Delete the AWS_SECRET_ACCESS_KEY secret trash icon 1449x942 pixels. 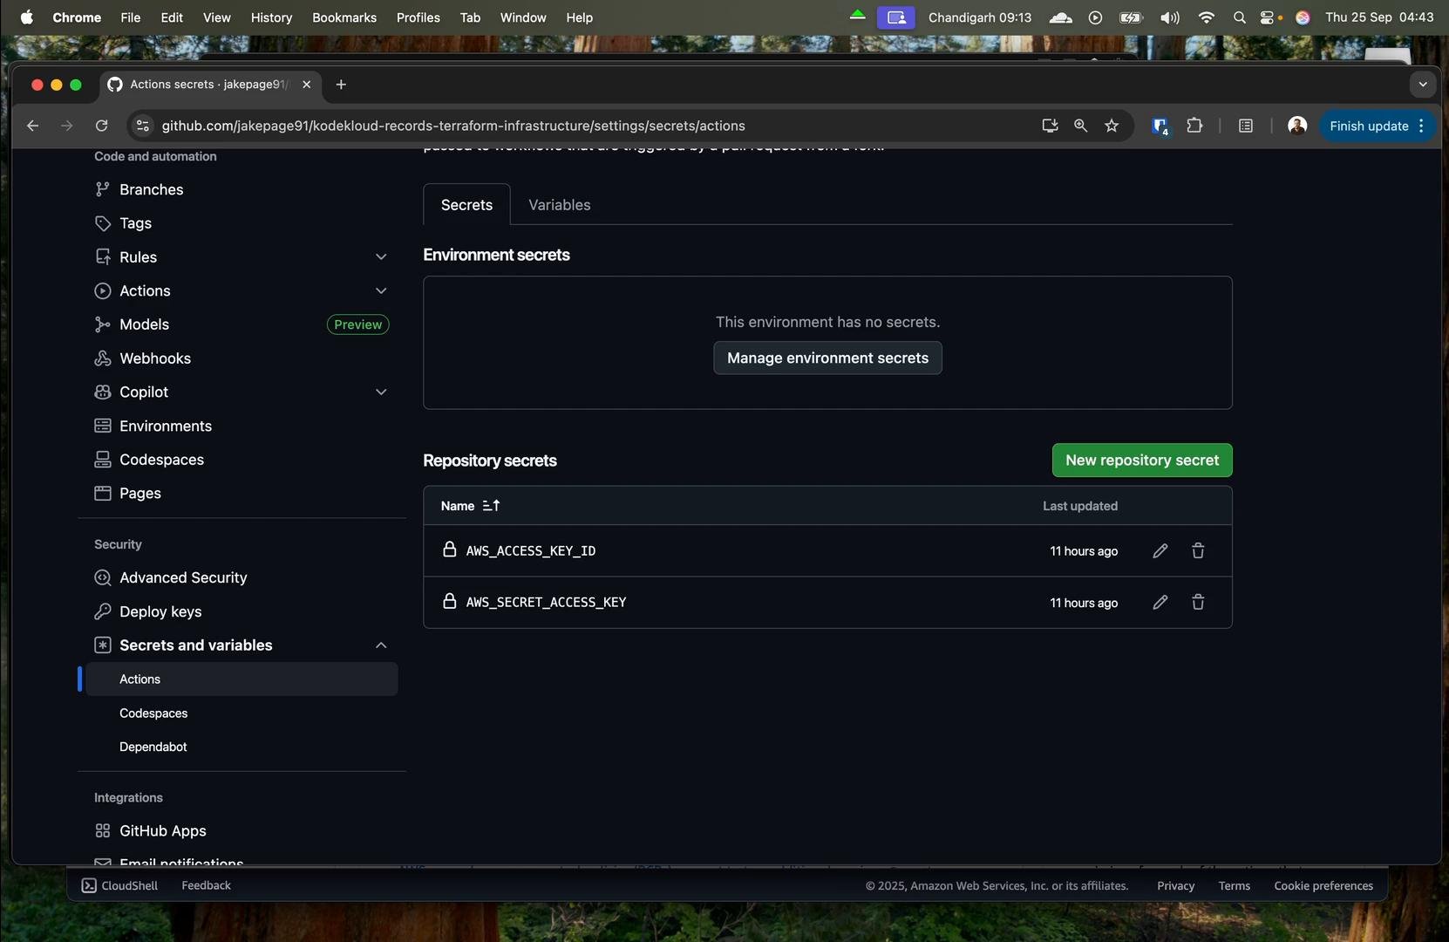tap(1198, 603)
